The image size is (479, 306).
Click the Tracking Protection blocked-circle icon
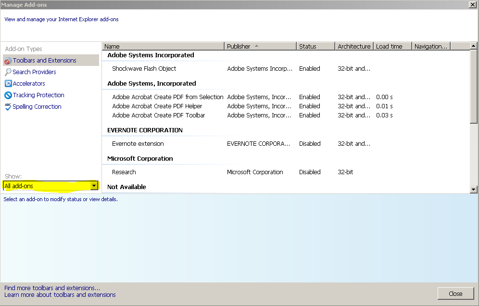[x=8, y=95]
